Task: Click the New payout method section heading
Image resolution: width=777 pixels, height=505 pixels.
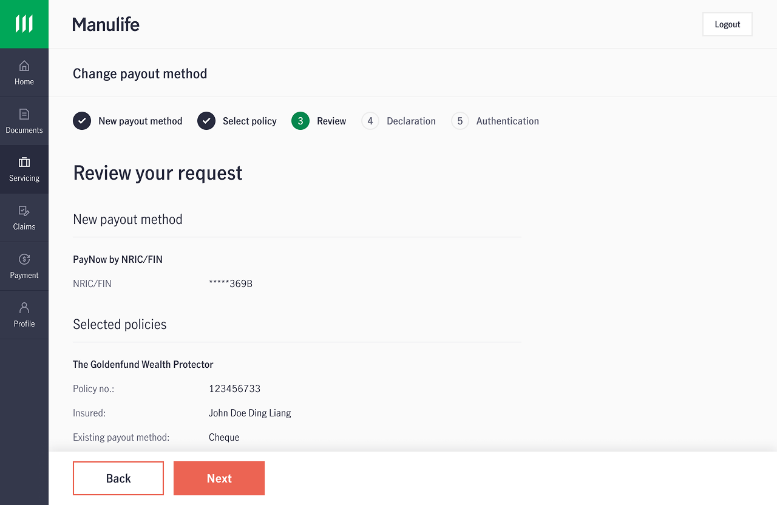Action: (x=127, y=219)
